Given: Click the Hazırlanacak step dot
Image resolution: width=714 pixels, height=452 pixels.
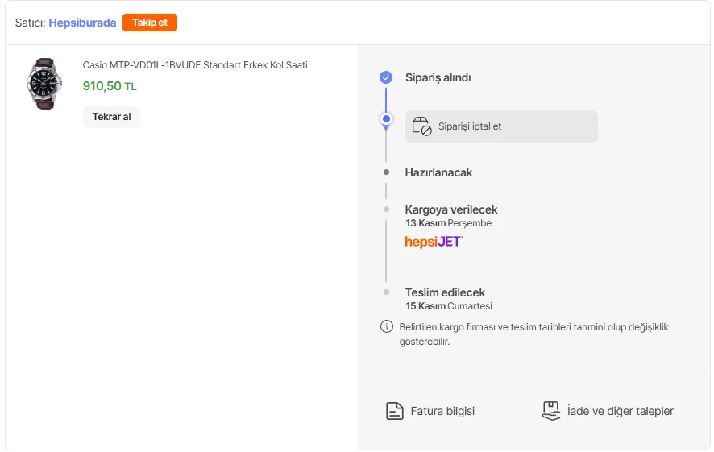Looking at the screenshot, I should 386,172.
